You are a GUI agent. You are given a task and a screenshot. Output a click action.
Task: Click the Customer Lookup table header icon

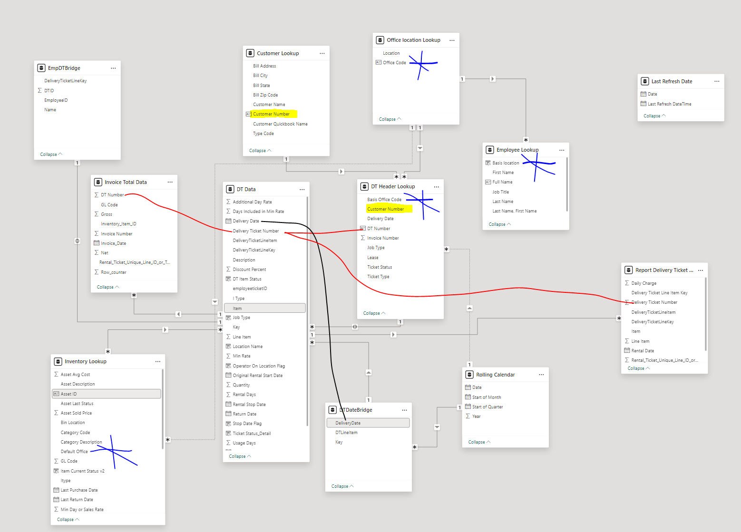pyautogui.click(x=250, y=53)
